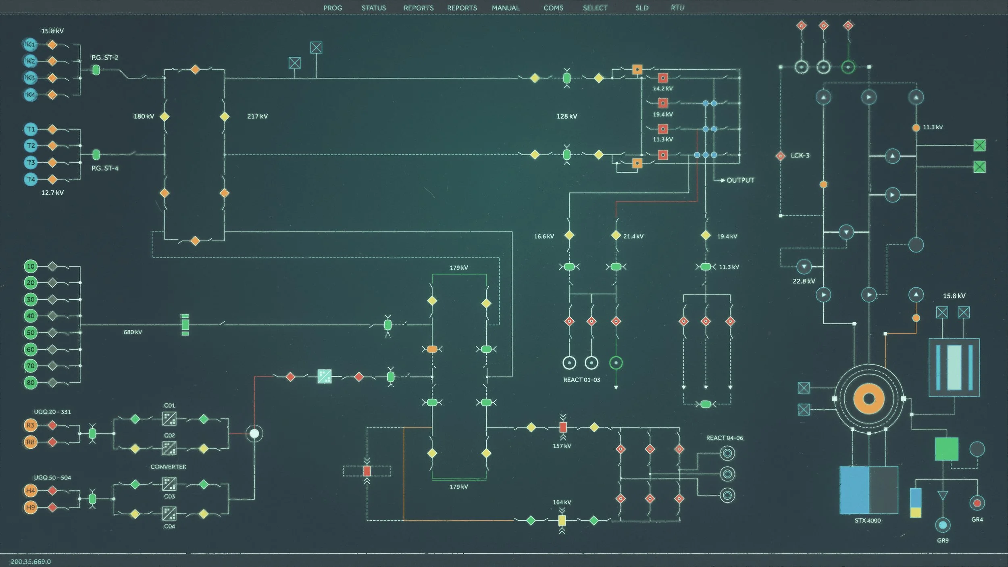Toggle the orange switch diamond beside T4
This screenshot has width=1008, height=567.
52,179
